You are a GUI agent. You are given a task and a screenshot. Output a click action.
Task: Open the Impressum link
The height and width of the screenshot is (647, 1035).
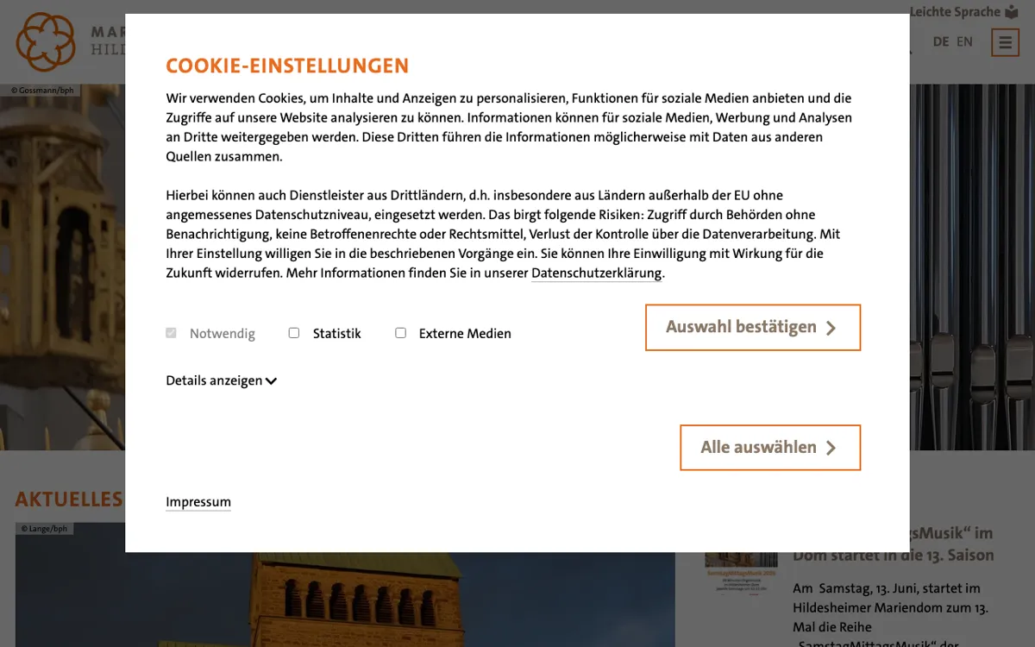198,502
